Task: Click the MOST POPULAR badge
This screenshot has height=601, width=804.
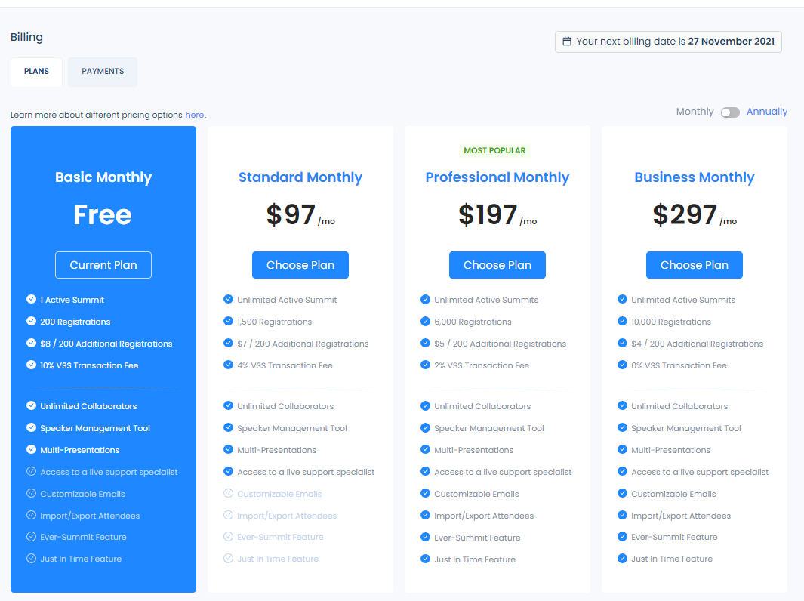Action: [x=494, y=150]
